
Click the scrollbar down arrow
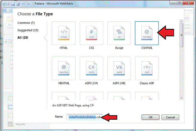(x=181, y=98)
